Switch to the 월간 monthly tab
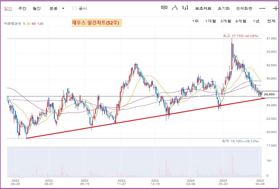280x189 pixels. (37, 8)
